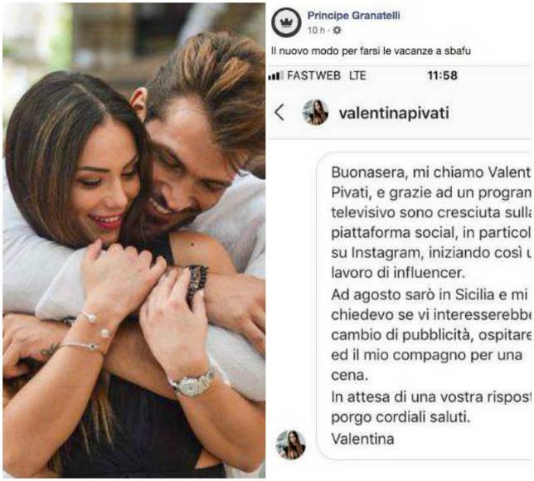Click the post caption about vacanze a sbafu
Viewport: 534px width, 481px height.
pyautogui.click(x=371, y=51)
